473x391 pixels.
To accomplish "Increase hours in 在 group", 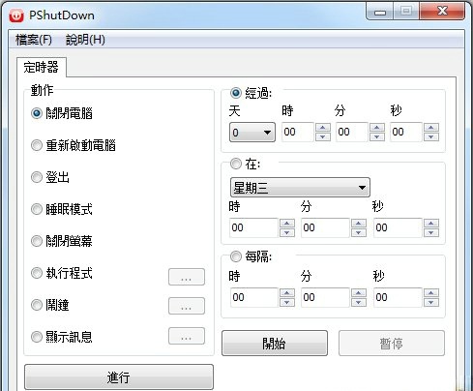I will tap(287, 223).
